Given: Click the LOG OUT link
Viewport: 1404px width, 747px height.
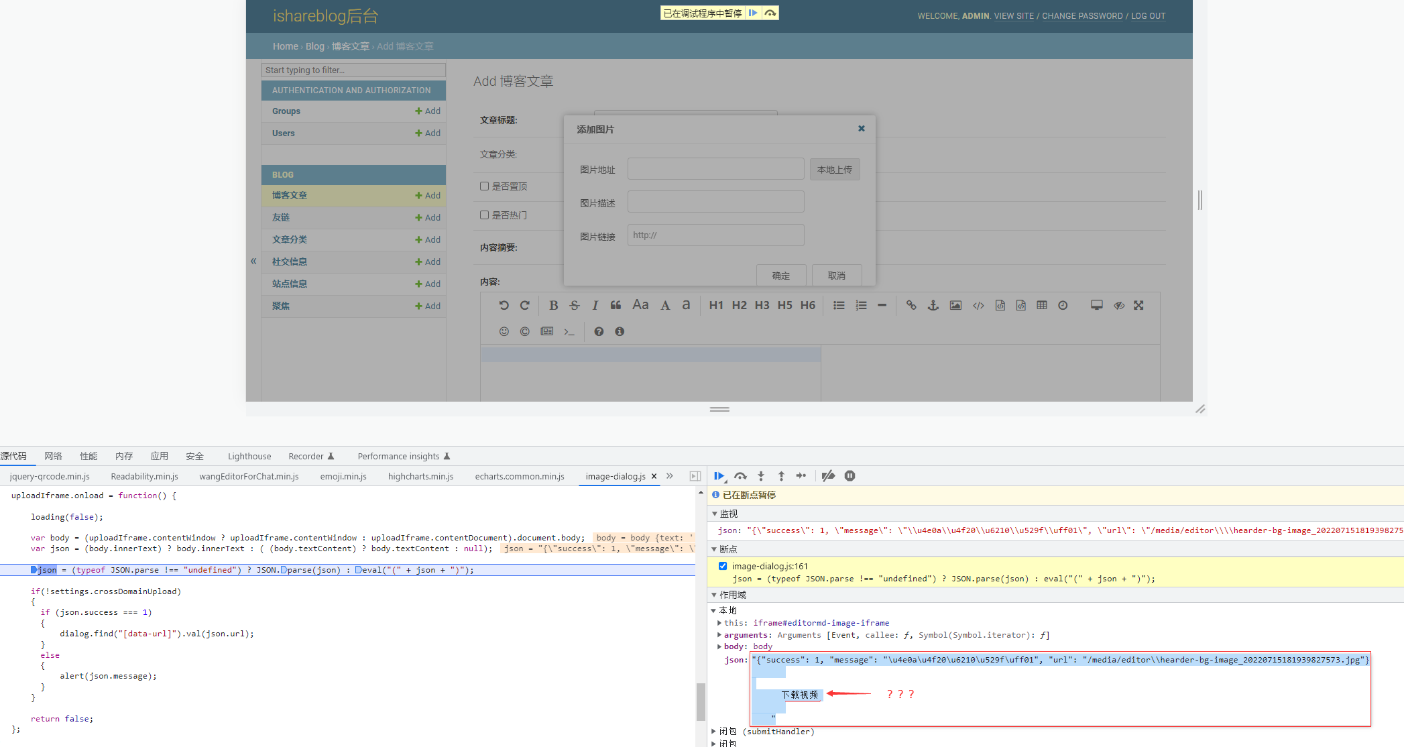Looking at the screenshot, I should (x=1148, y=16).
